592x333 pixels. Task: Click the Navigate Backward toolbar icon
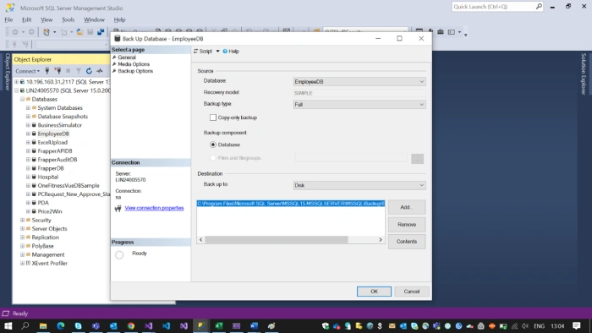pyautogui.click(x=15, y=32)
